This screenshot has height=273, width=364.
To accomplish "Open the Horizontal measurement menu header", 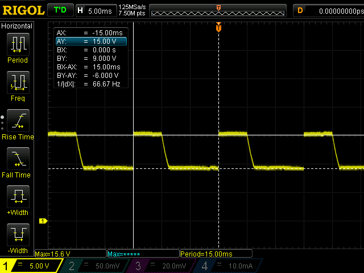I will pos(17,26).
